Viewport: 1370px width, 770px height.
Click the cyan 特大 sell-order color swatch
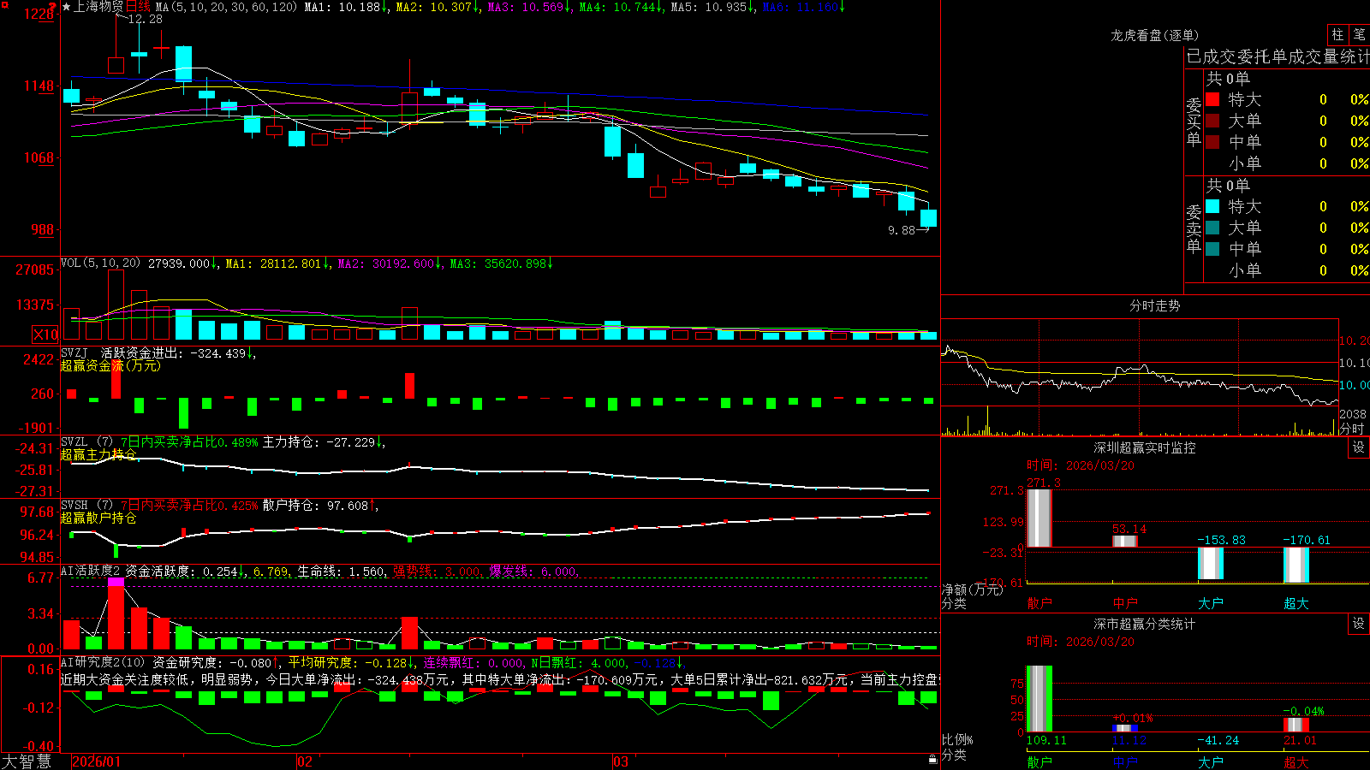pos(1212,206)
